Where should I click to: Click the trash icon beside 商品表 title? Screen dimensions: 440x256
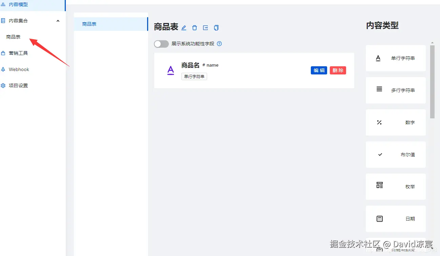click(194, 27)
